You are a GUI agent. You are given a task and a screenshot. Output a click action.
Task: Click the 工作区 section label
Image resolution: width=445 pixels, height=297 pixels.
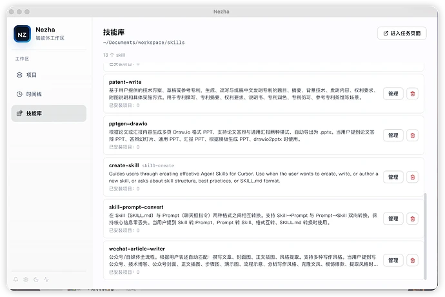(x=22, y=59)
